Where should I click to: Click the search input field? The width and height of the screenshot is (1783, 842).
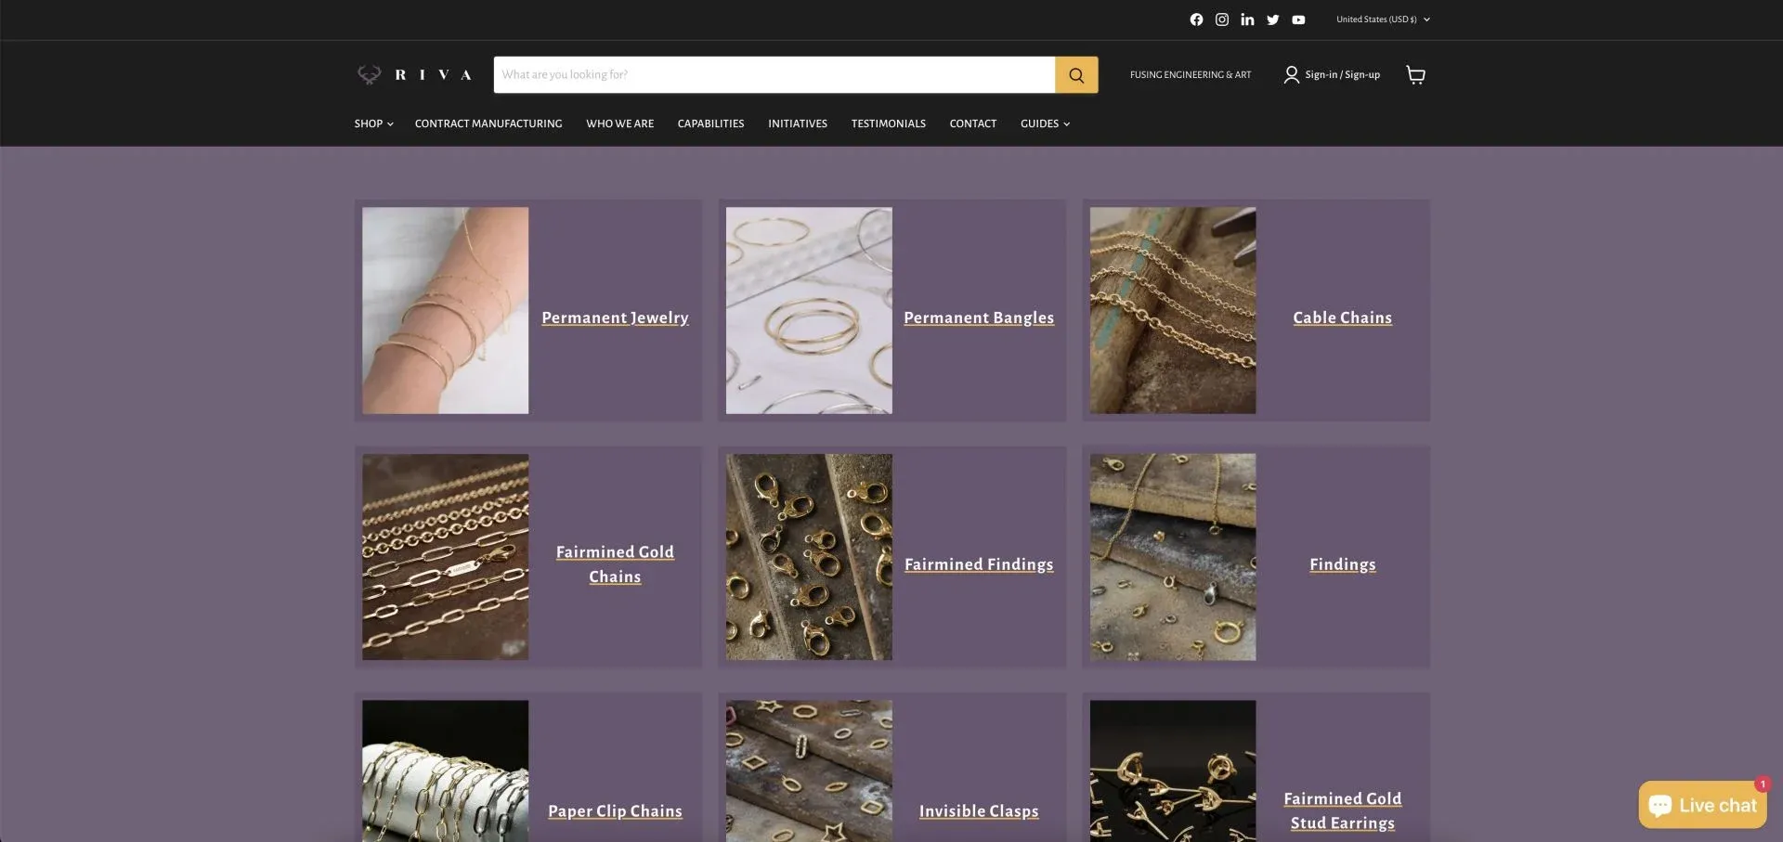(x=774, y=75)
